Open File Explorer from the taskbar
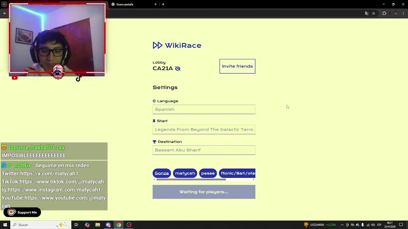Image resolution: width=408 pixels, height=229 pixels. [98, 225]
